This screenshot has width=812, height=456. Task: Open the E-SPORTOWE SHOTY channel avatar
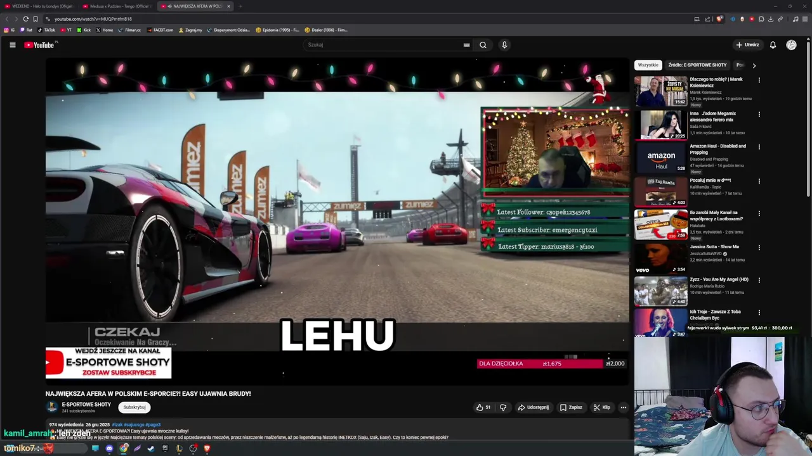52,407
